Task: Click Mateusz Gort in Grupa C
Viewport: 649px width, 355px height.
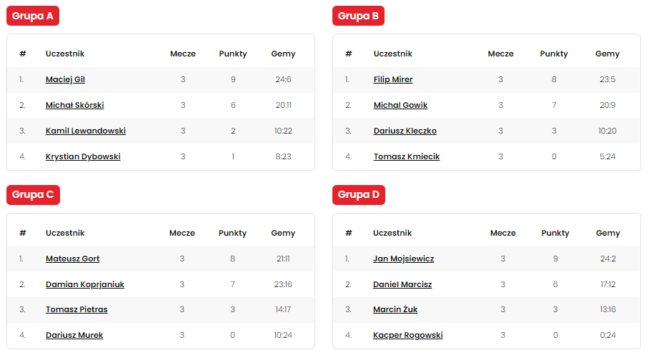Action: [72, 259]
